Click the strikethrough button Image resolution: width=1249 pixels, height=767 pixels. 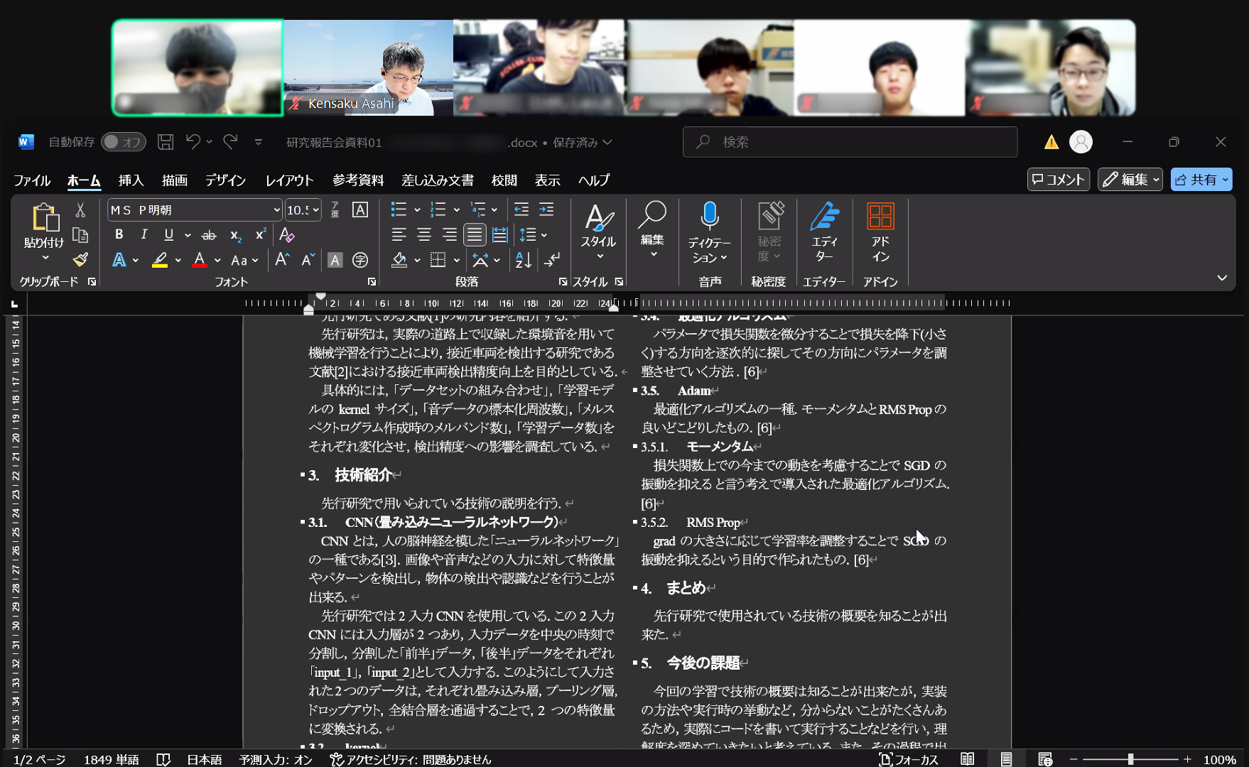pos(209,235)
